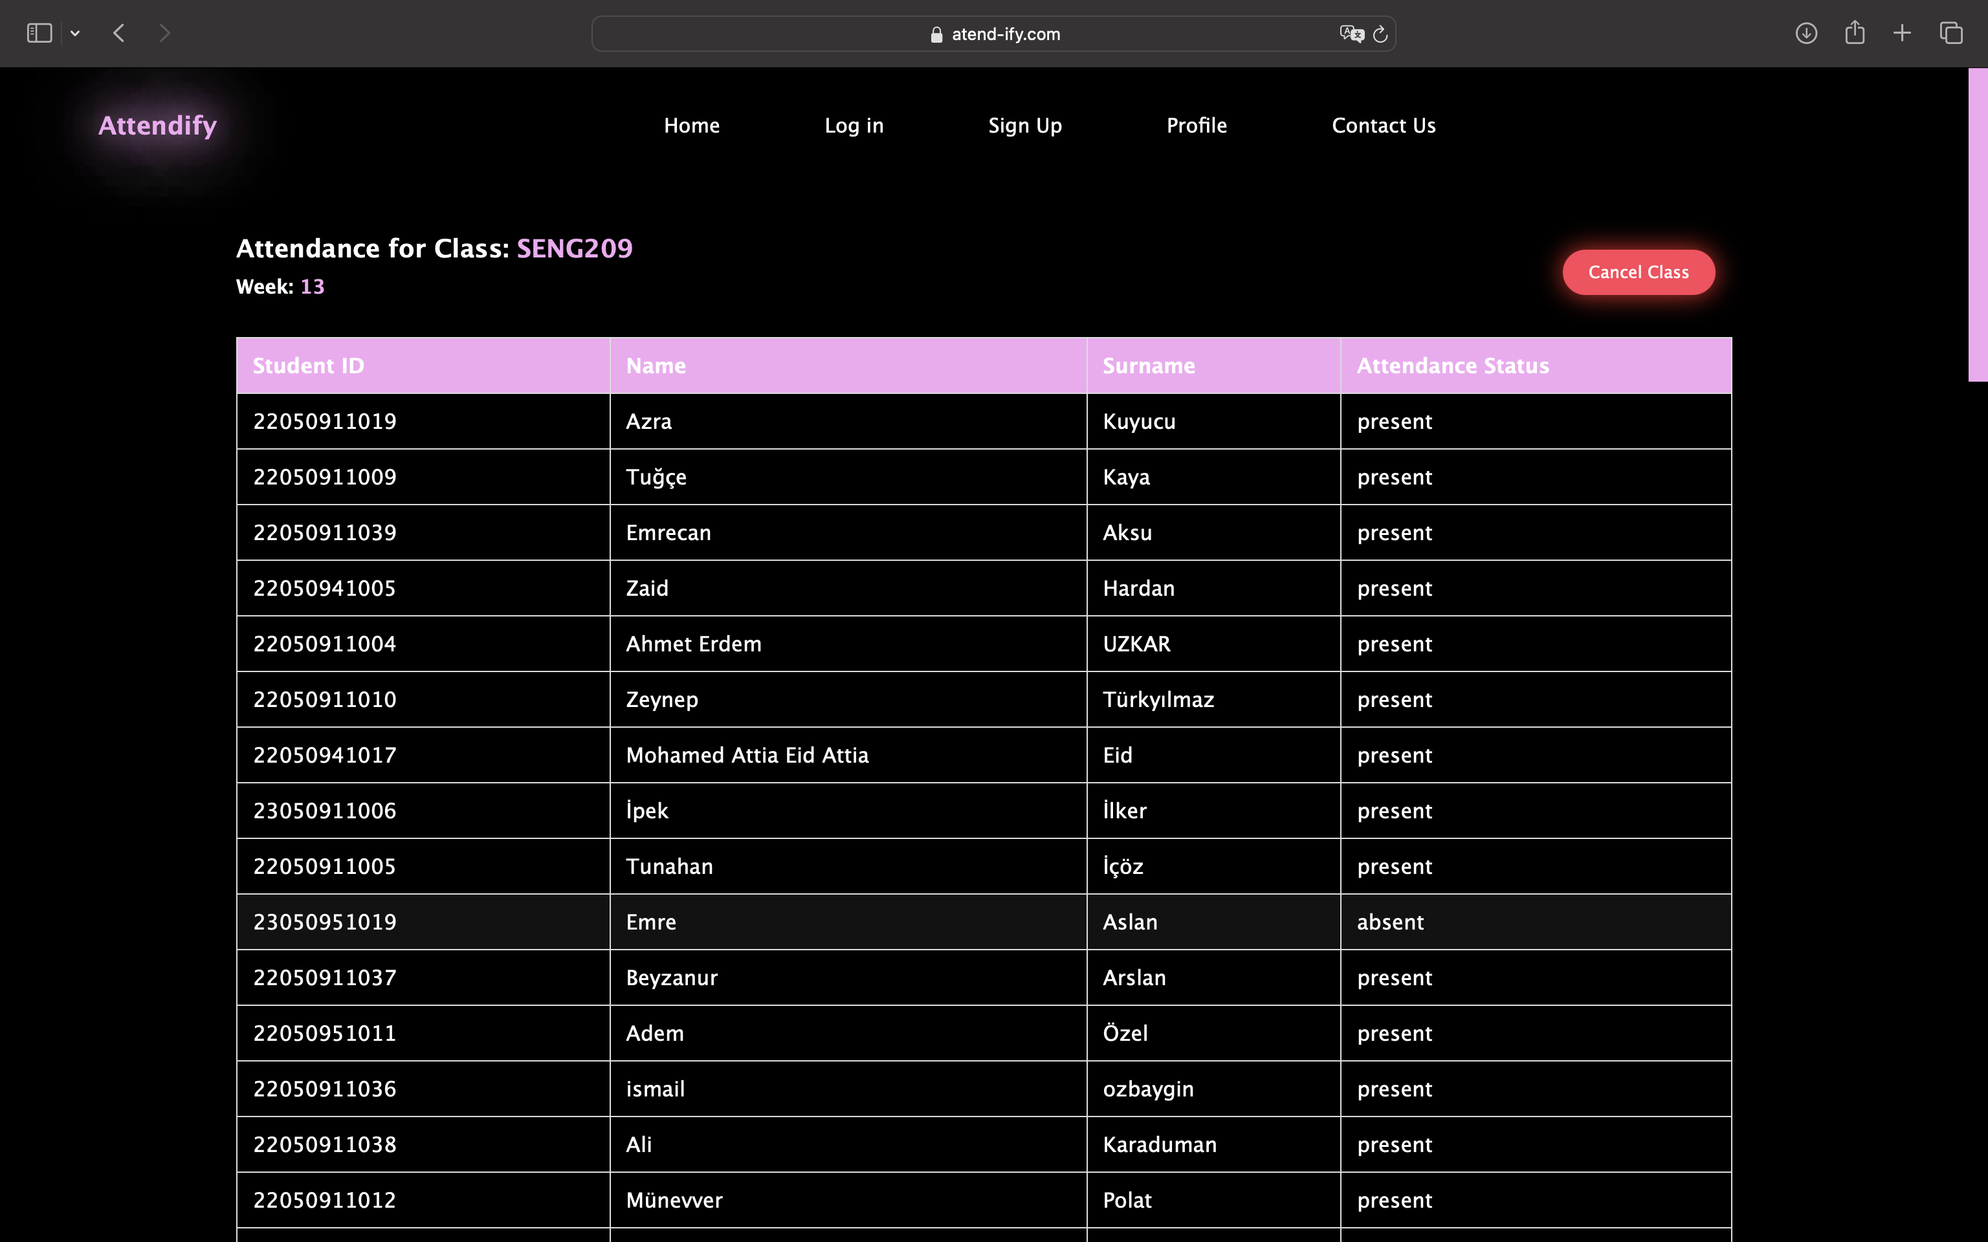
Task: Reload the page using the refresh icon
Action: tap(1380, 34)
